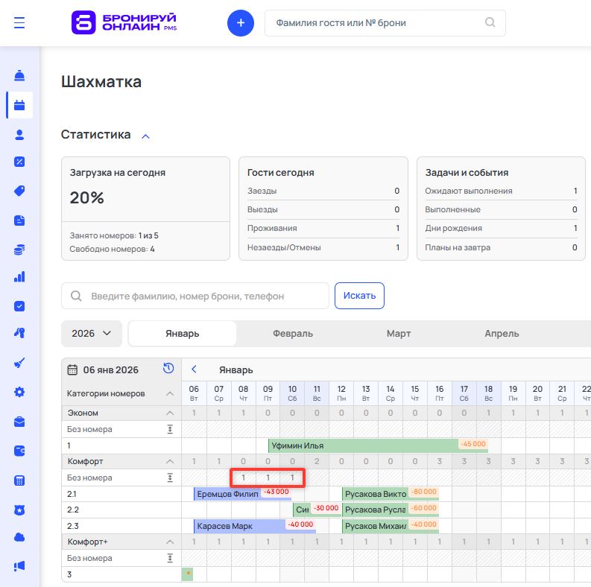Click the history clock icon beside the date
The width and height of the screenshot is (591, 587).
point(168,368)
